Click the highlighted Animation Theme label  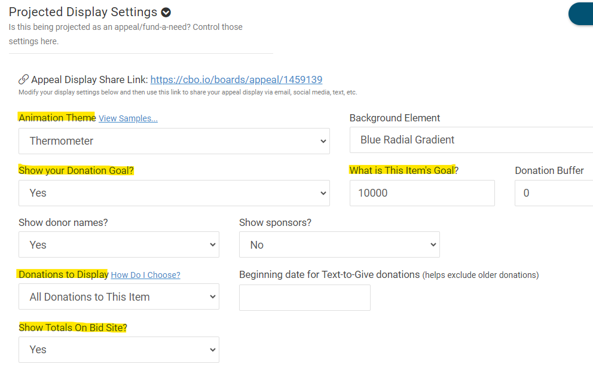pos(57,118)
